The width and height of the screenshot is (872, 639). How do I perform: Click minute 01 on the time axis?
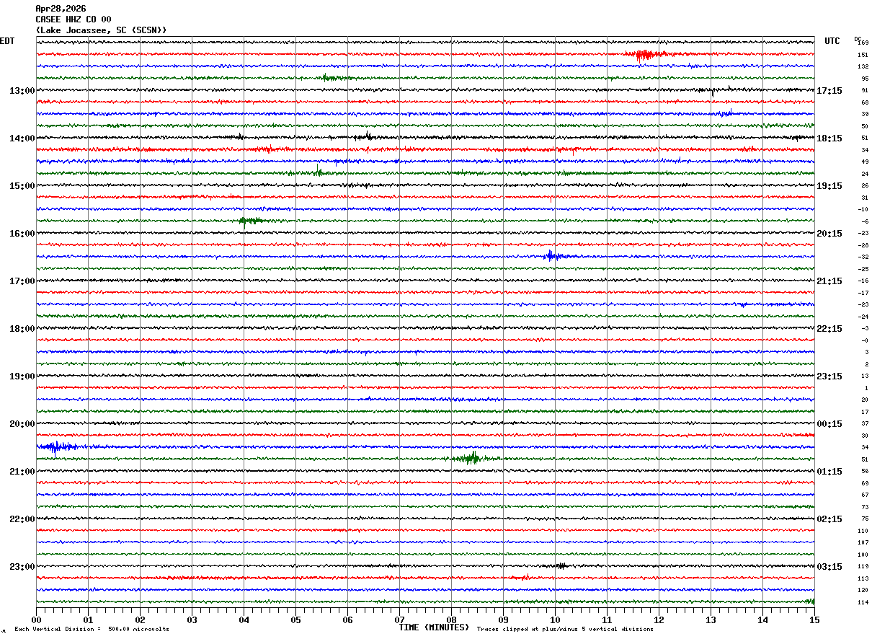tap(88, 620)
